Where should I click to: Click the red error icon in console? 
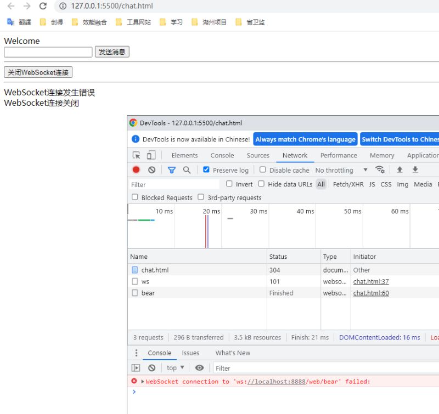coord(134,381)
